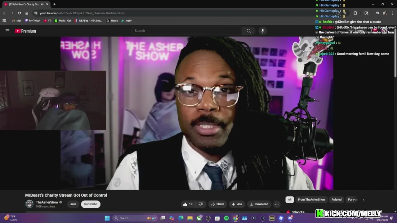
Task: Focus the YouTube search box
Action: tap(187, 31)
